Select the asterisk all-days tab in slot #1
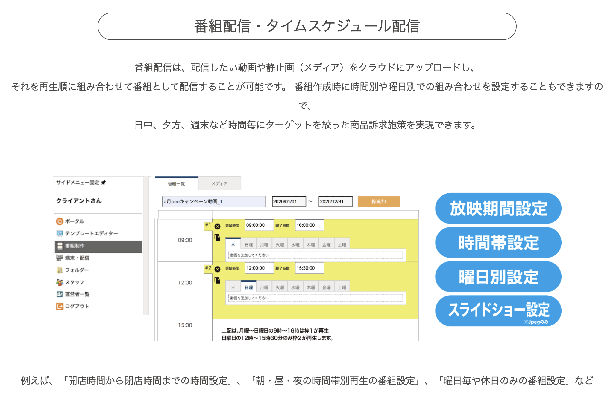Viewport: 616px width, 401px height. (x=233, y=245)
